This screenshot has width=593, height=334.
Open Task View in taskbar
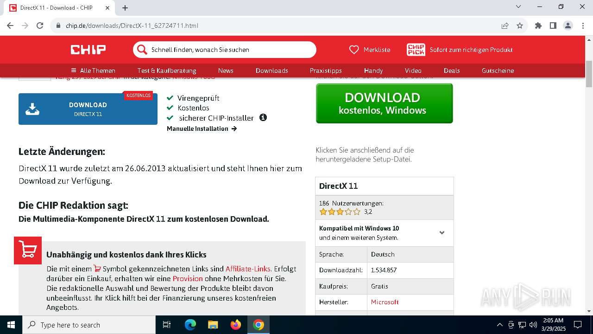coord(167,325)
